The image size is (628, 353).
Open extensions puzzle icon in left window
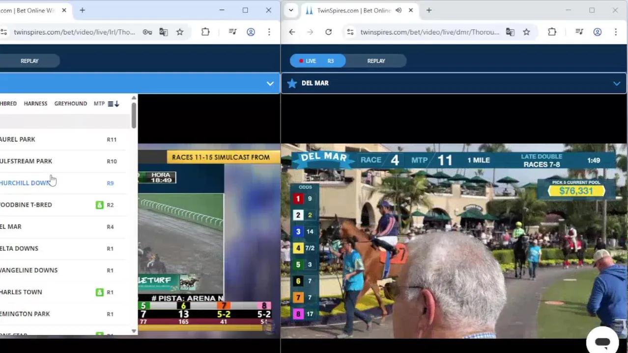coord(205,32)
